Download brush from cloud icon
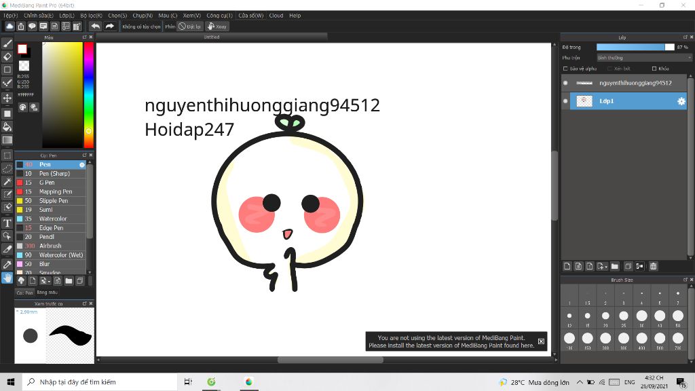This screenshot has width=695, height=391. (x=21, y=281)
